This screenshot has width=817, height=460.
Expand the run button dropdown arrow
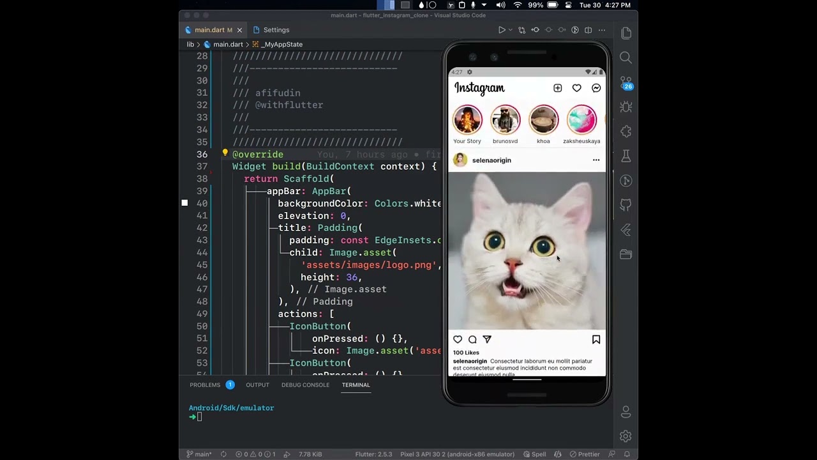(510, 30)
